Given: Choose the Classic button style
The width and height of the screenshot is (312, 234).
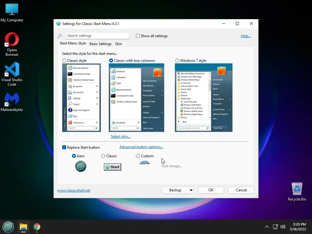Looking at the screenshot, I should point(103,156).
